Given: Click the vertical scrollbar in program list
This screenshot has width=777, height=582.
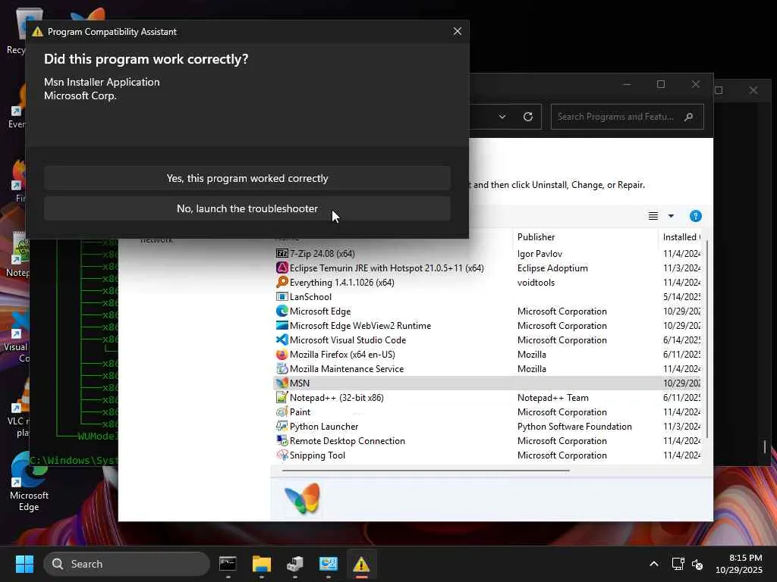Looking at the screenshot, I should click(x=706, y=339).
